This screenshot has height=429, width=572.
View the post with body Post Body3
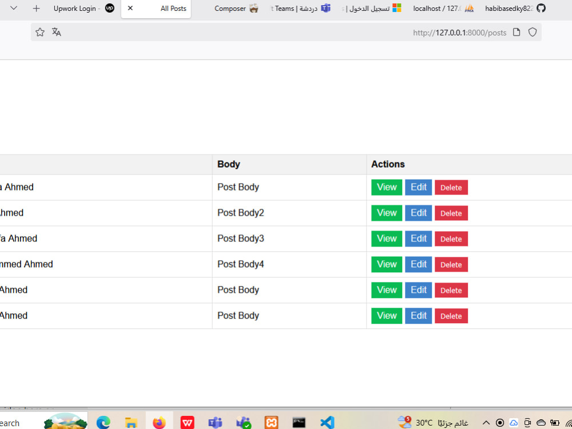pos(387,239)
